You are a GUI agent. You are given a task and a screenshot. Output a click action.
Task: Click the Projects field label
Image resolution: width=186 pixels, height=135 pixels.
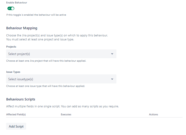(x=11, y=47)
